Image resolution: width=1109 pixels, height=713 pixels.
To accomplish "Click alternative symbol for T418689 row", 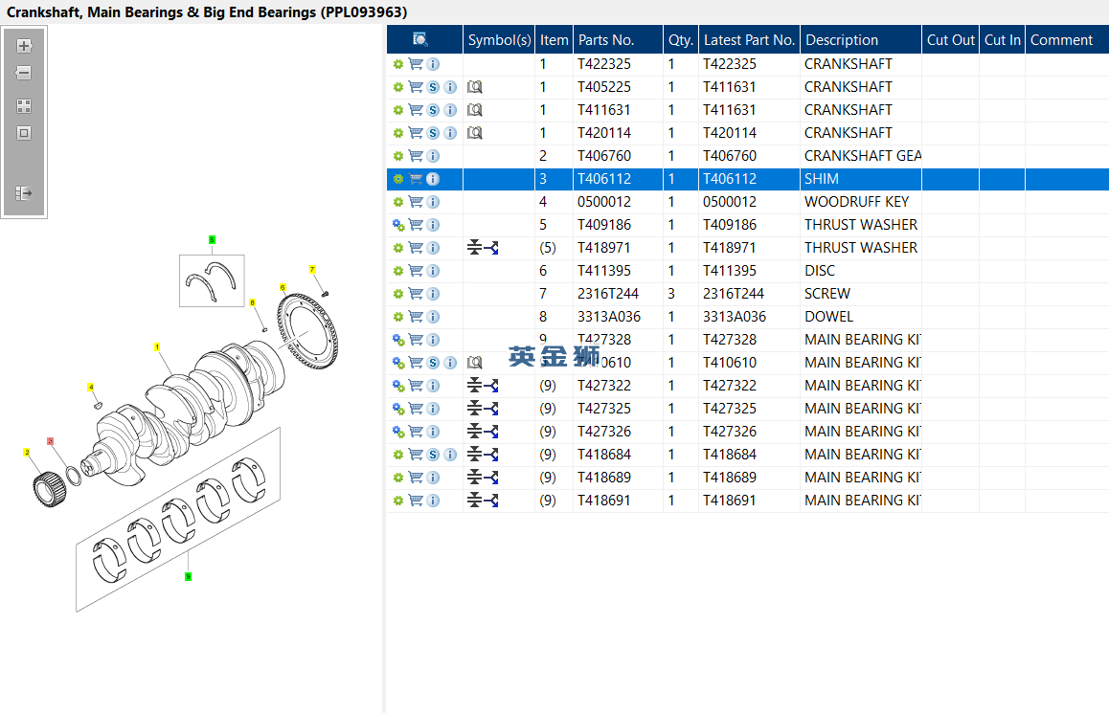I will (x=483, y=478).
